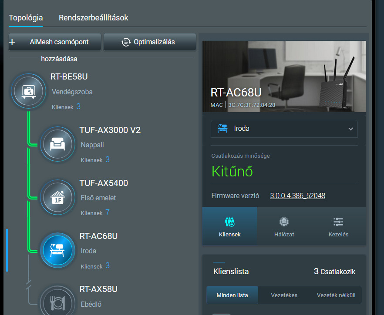Select the RT-AC68U office desk node icon
Screen dimensions: 384x315
pyautogui.click(x=57, y=250)
